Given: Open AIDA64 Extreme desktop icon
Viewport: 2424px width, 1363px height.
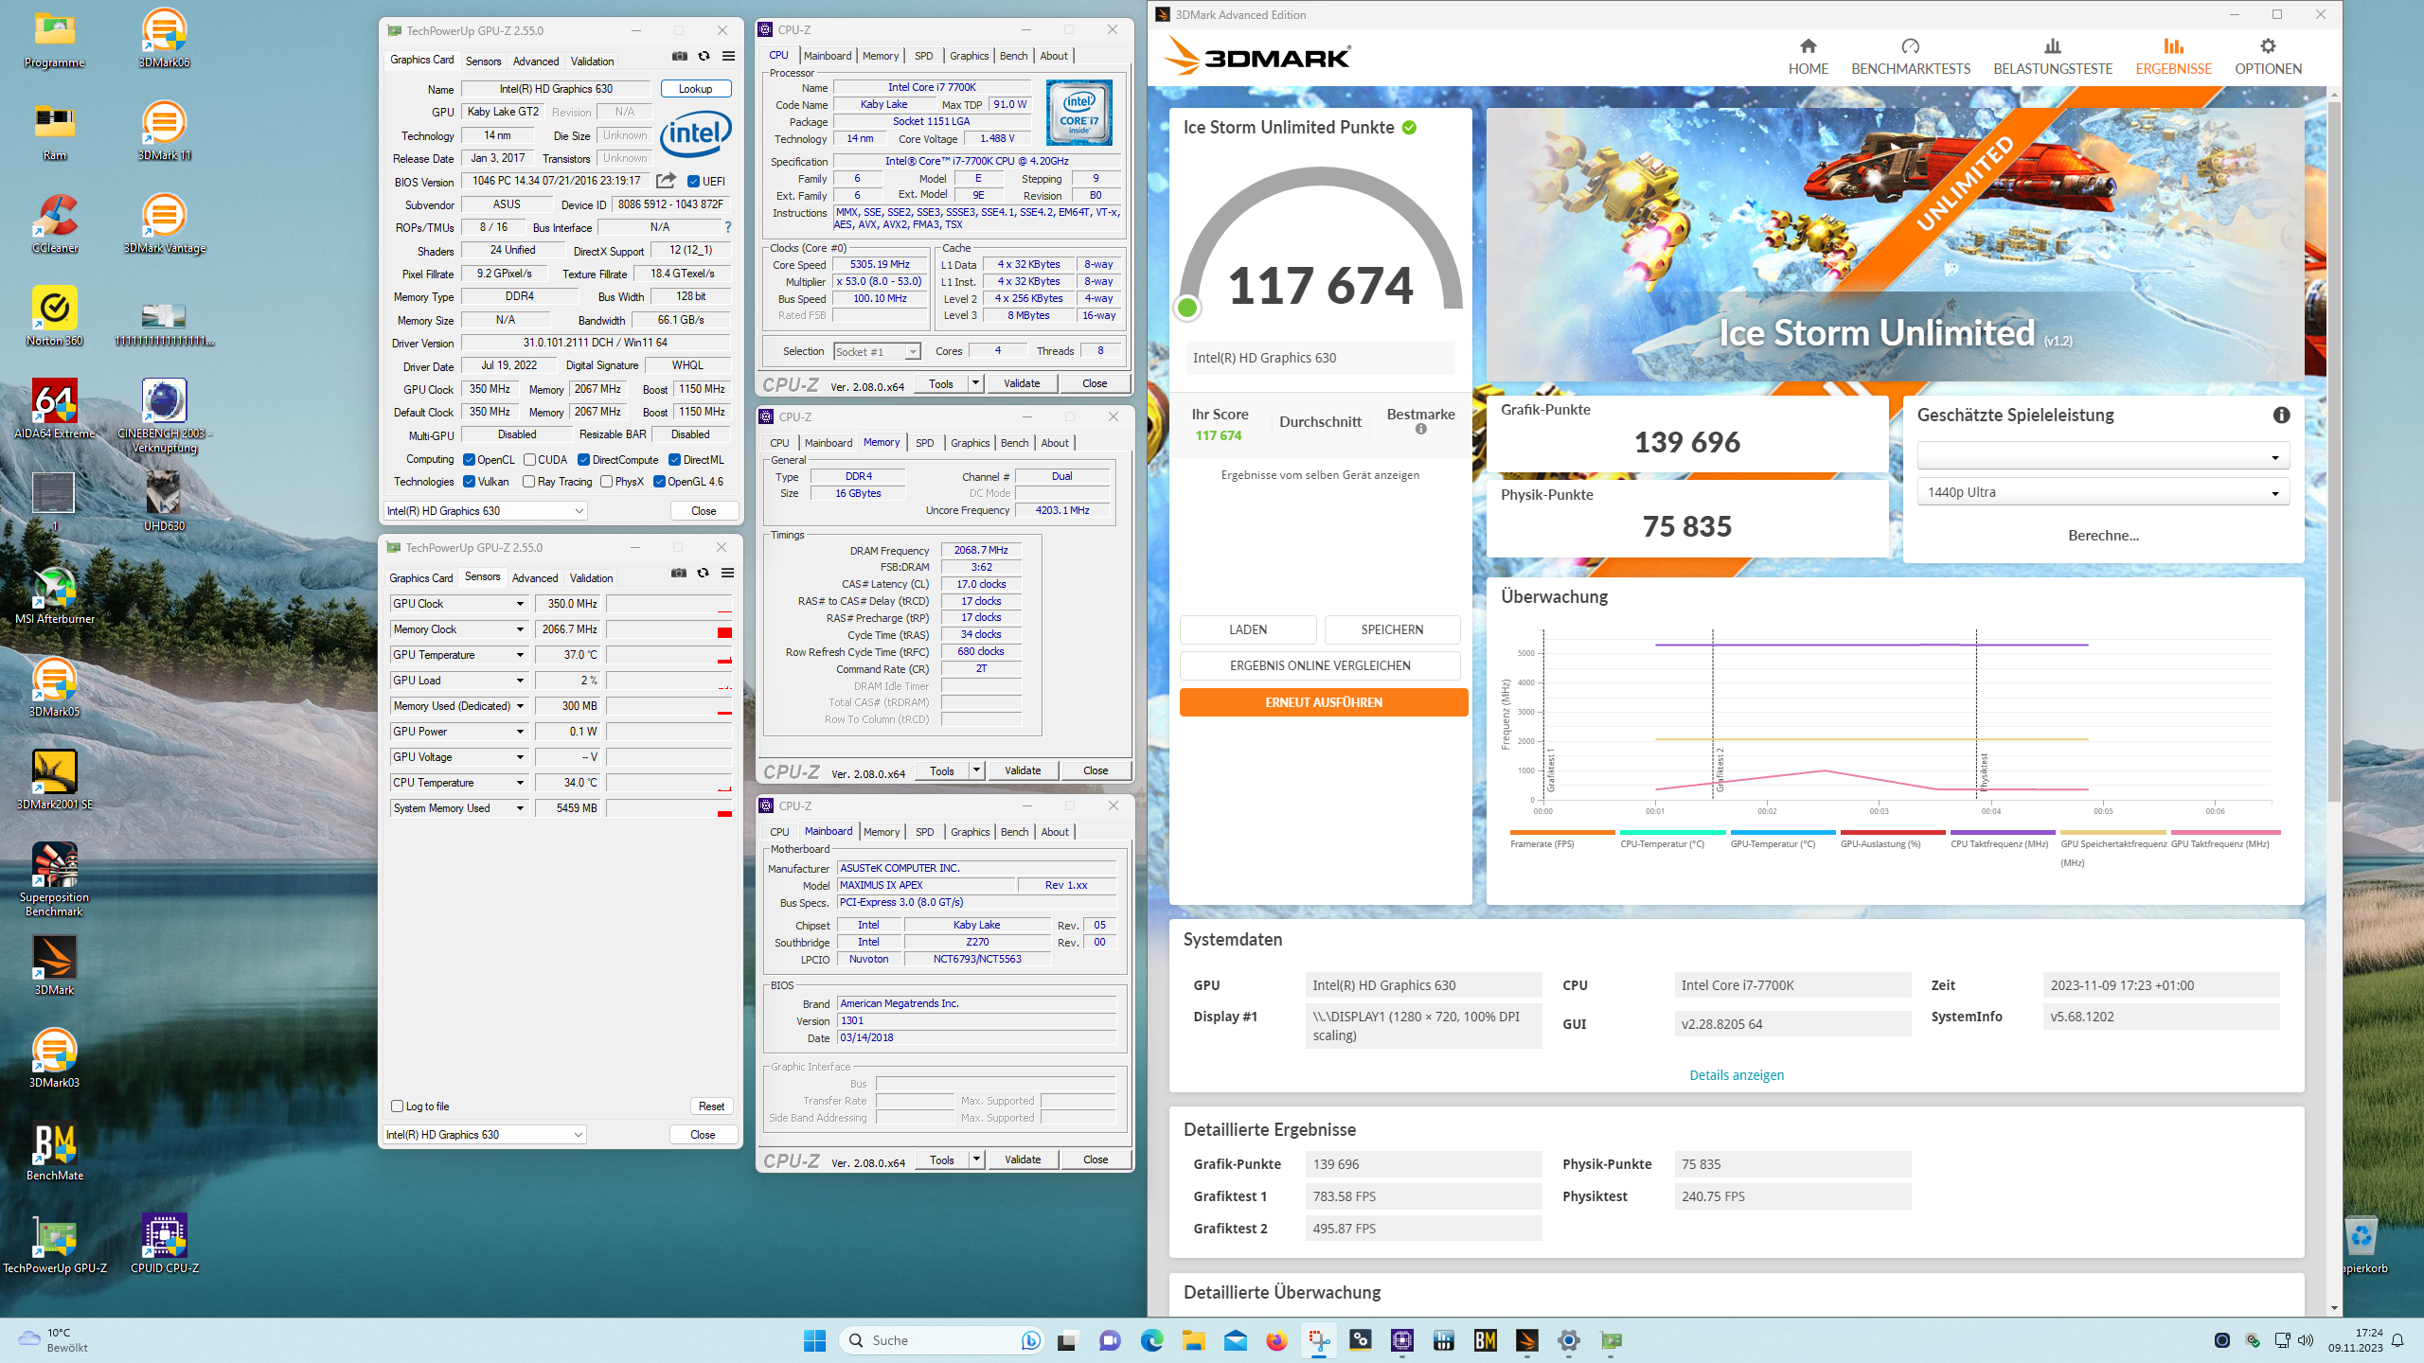Looking at the screenshot, I should (55, 409).
